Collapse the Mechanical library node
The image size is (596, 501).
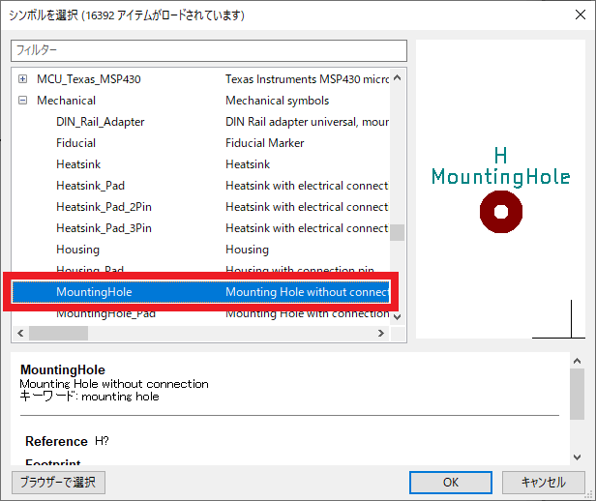22,101
